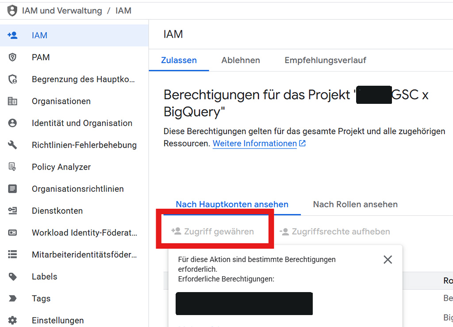Image resolution: width=453 pixels, height=327 pixels.
Task: Click the Zugriff gewähren button
Action: (x=213, y=232)
